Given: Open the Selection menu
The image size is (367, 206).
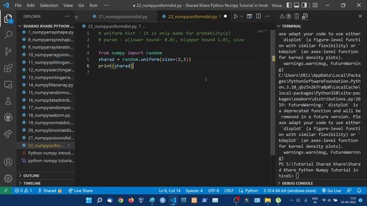Looking at the screenshot, I should point(49,5).
